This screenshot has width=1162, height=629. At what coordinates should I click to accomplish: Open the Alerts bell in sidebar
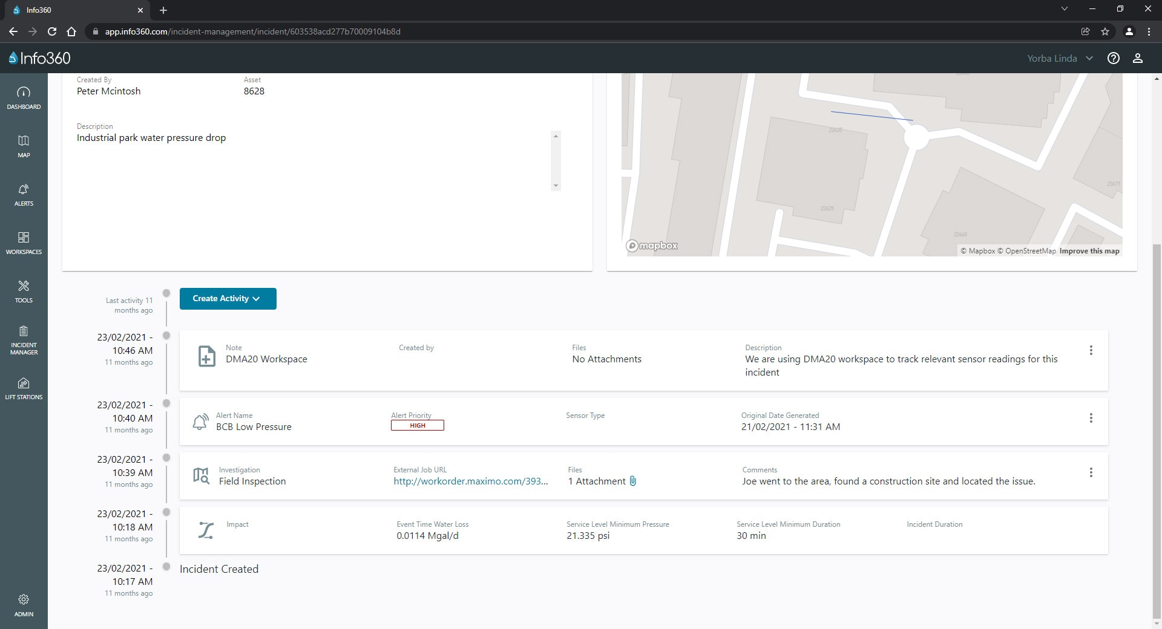pyautogui.click(x=24, y=194)
